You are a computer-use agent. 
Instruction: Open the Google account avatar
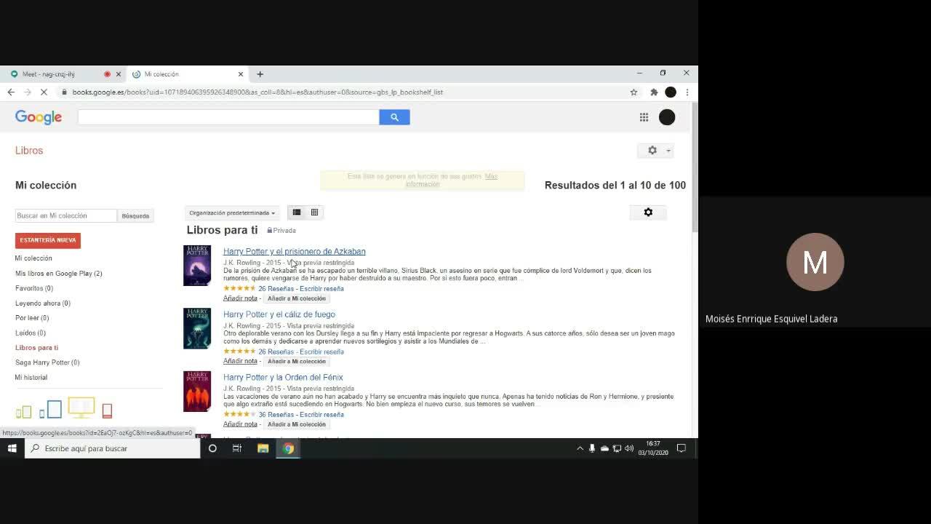coord(667,117)
